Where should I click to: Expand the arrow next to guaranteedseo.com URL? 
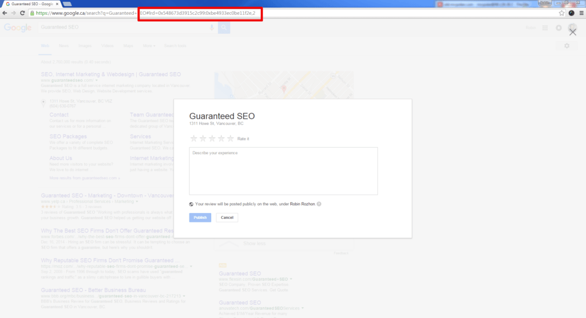point(96,80)
